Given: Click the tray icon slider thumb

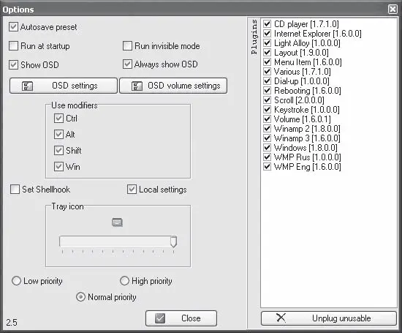Looking at the screenshot, I should [x=173, y=242].
